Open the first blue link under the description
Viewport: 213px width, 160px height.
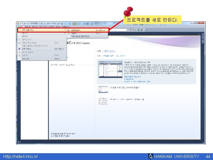[132, 77]
